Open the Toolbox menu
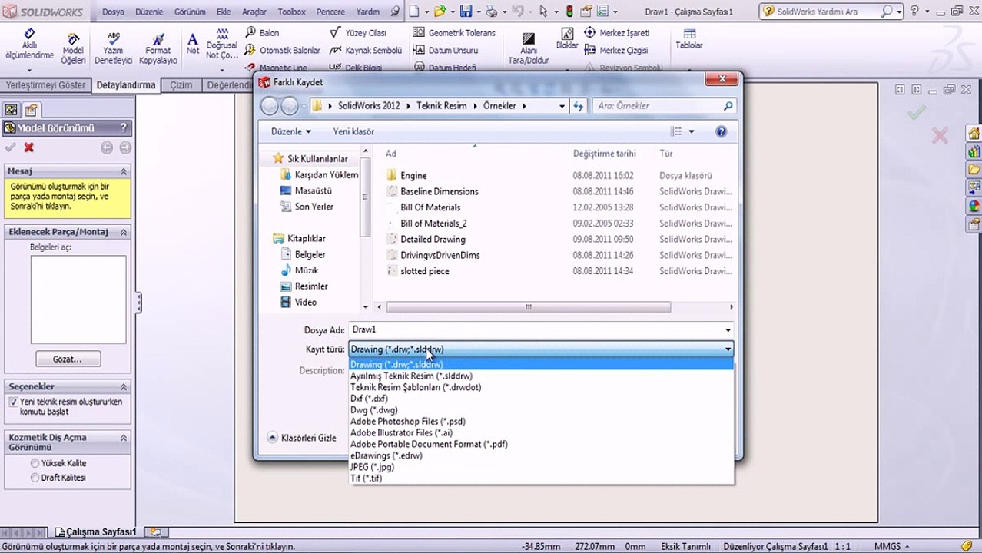 (292, 12)
